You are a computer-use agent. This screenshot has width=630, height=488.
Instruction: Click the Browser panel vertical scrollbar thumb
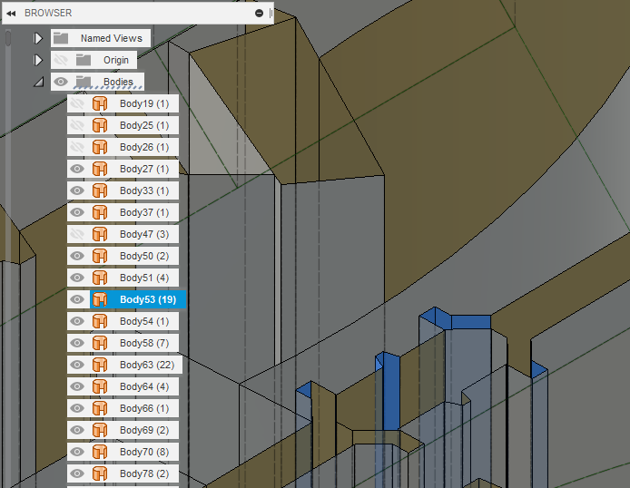(x=8, y=38)
